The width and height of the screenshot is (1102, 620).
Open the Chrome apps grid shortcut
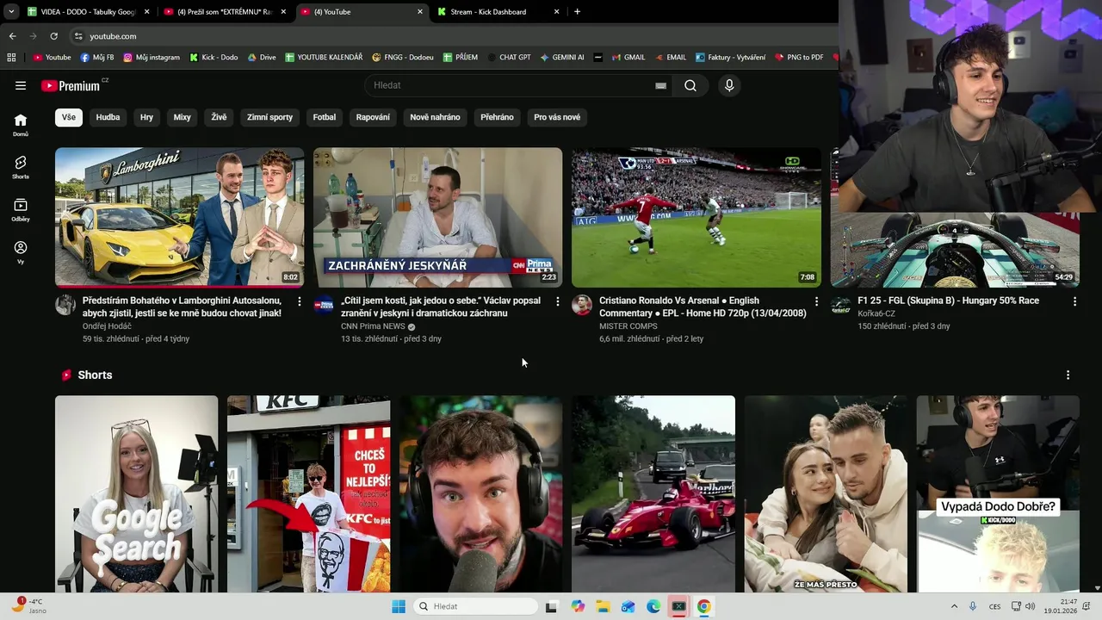coord(11,58)
